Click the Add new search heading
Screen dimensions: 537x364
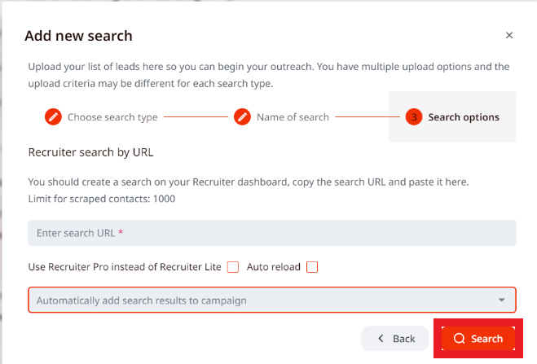[78, 36]
